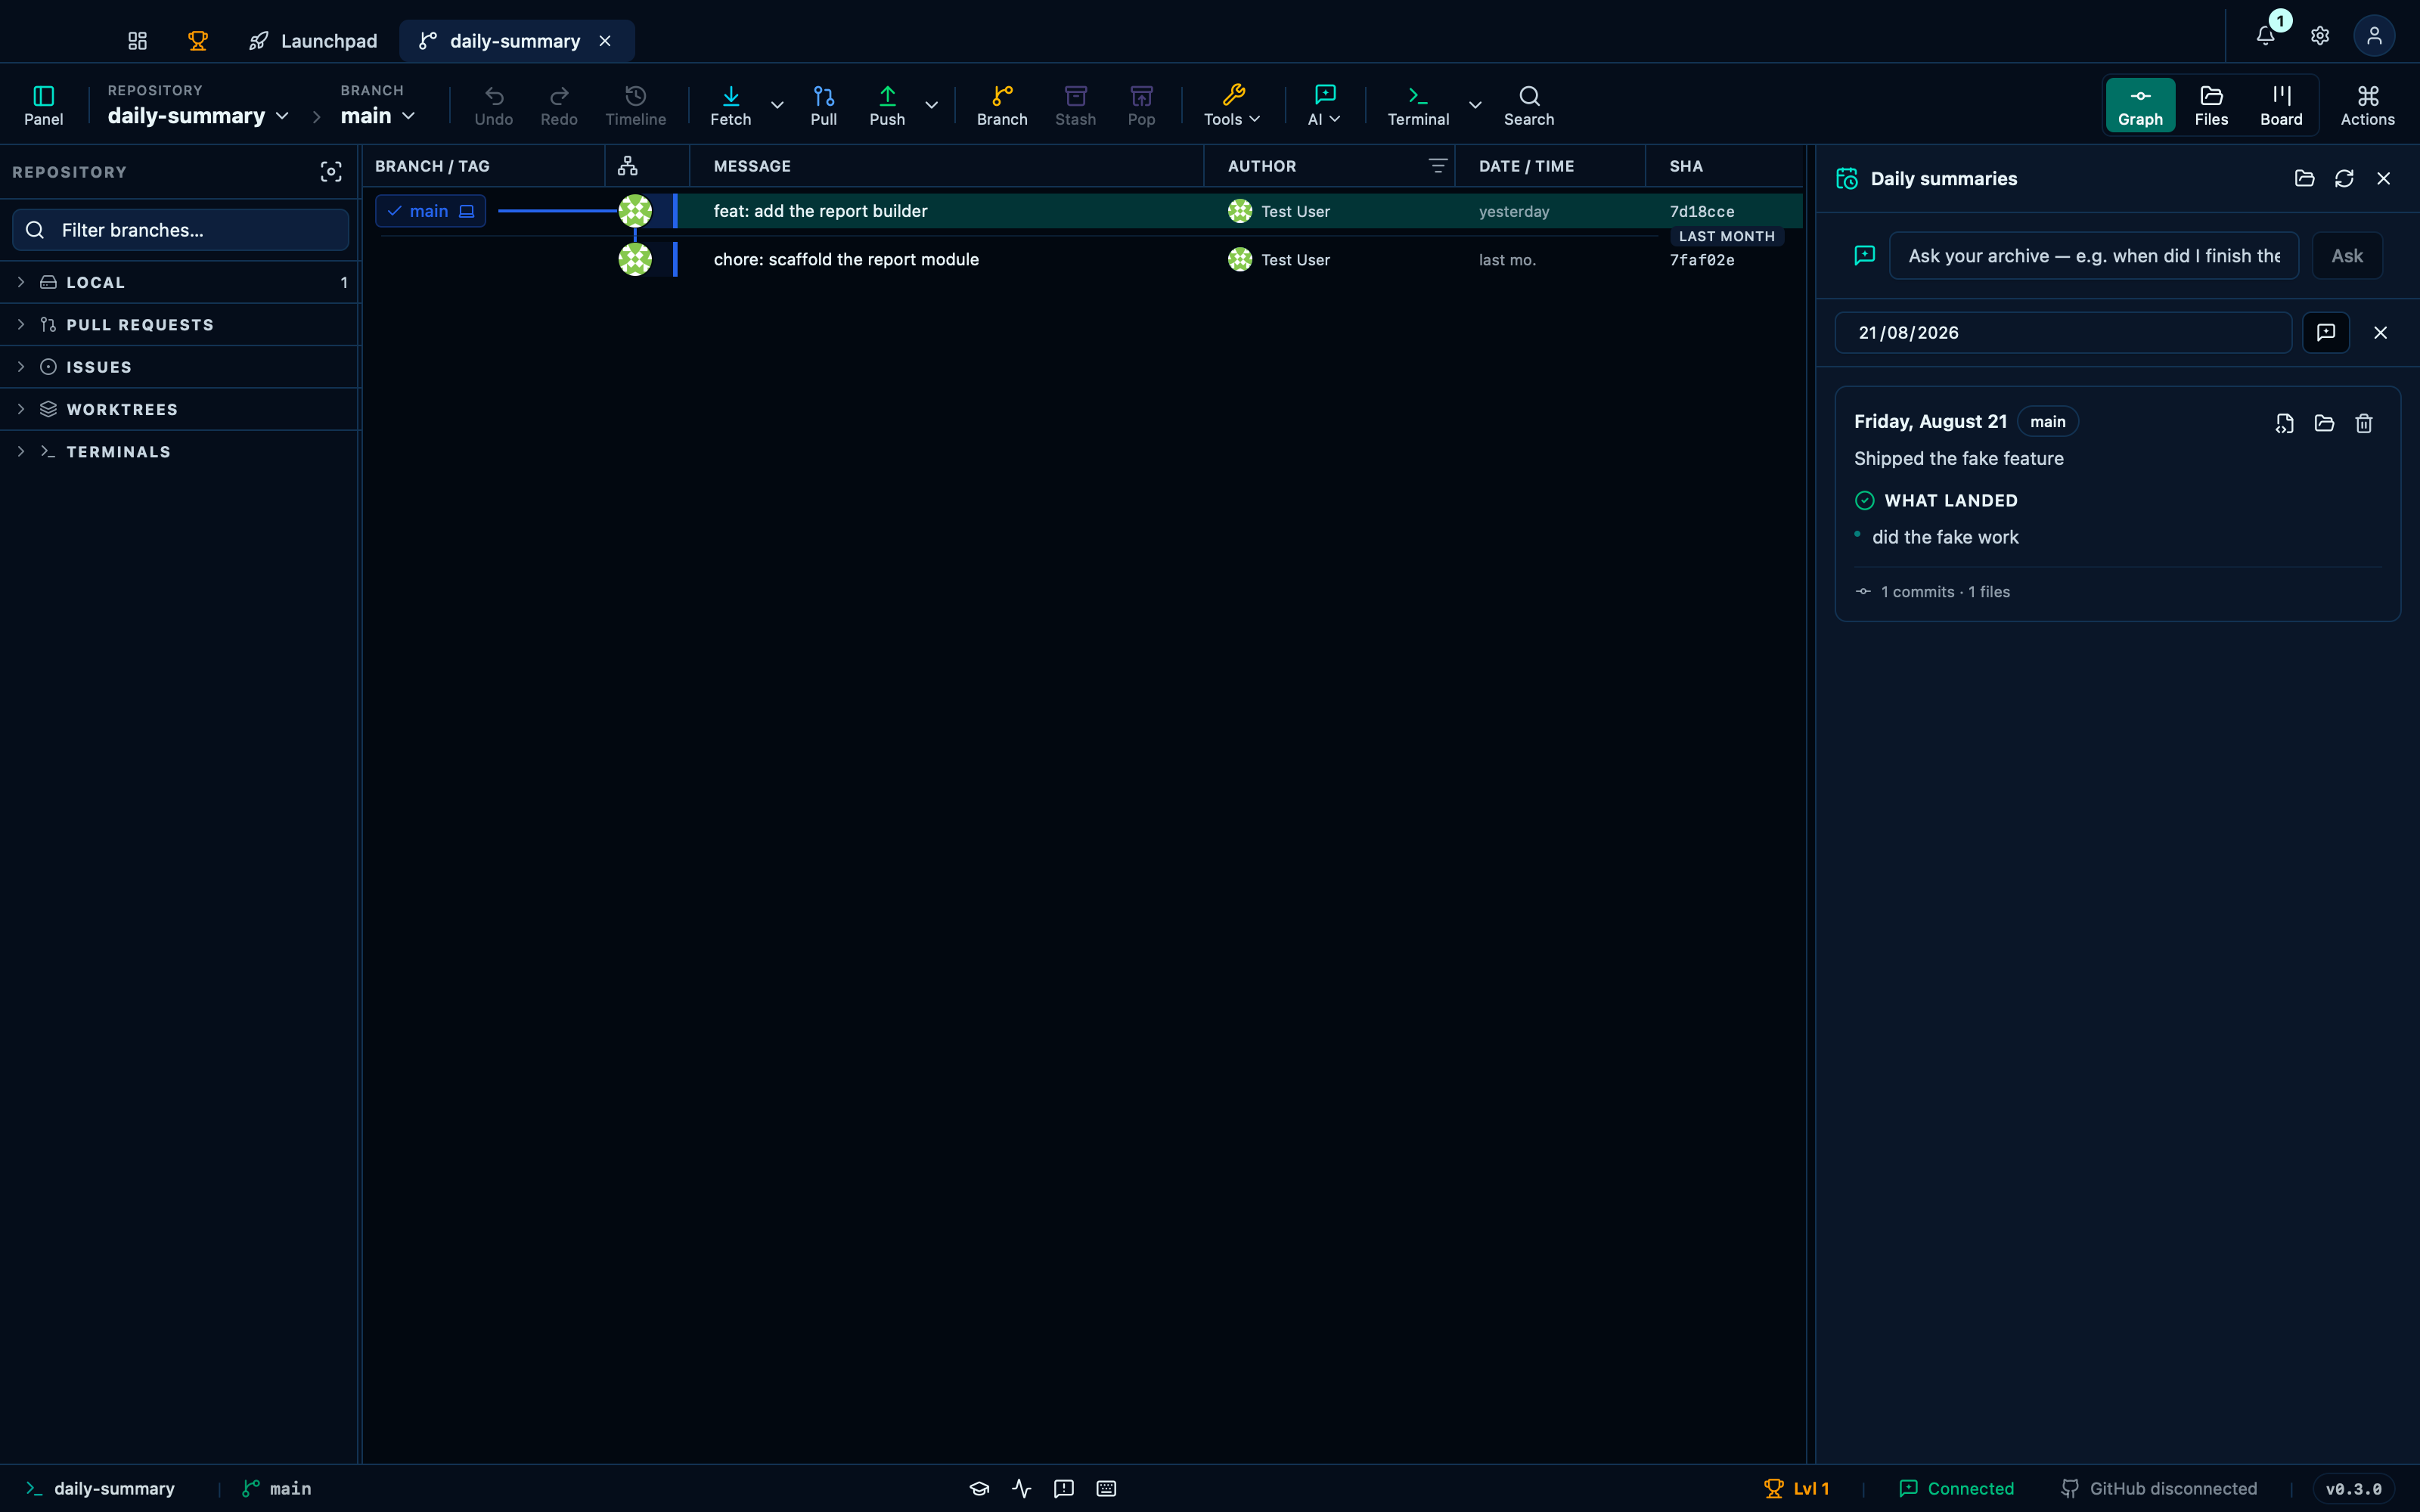This screenshot has width=2420, height=1512.
Task: Click the focus icon in Repository header
Action: pos(331,172)
